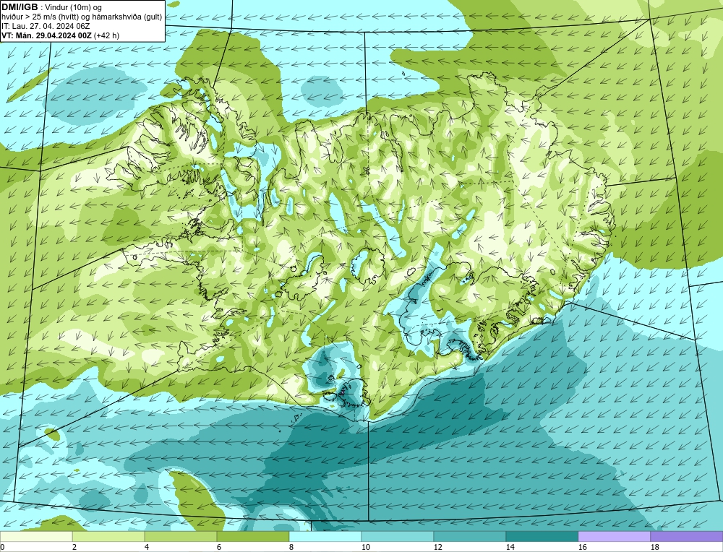Image resolution: width=723 pixels, height=552 pixels.
Task: Click the 6–8 m/s dark green legend swatch
Action: (x=252, y=536)
